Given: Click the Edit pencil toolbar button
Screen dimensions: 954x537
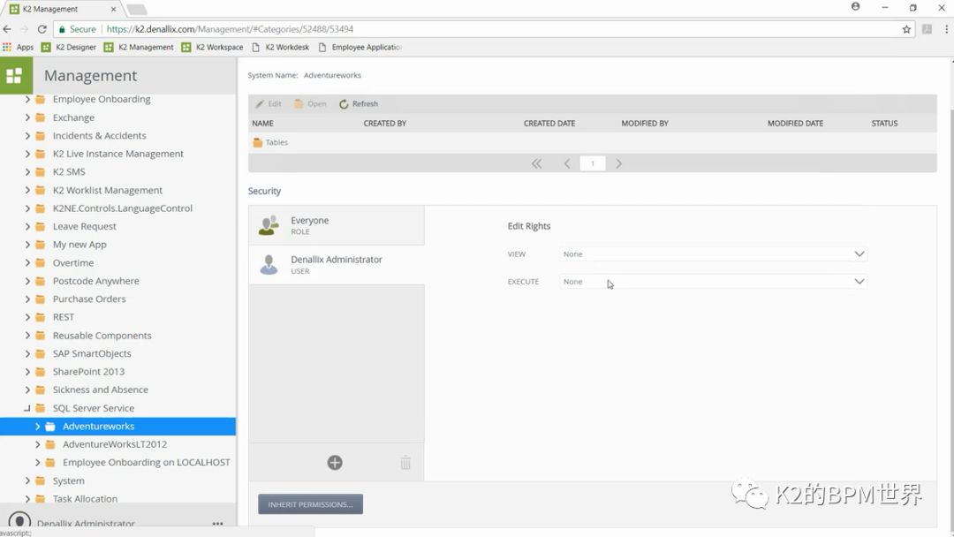Looking at the screenshot, I should point(269,104).
